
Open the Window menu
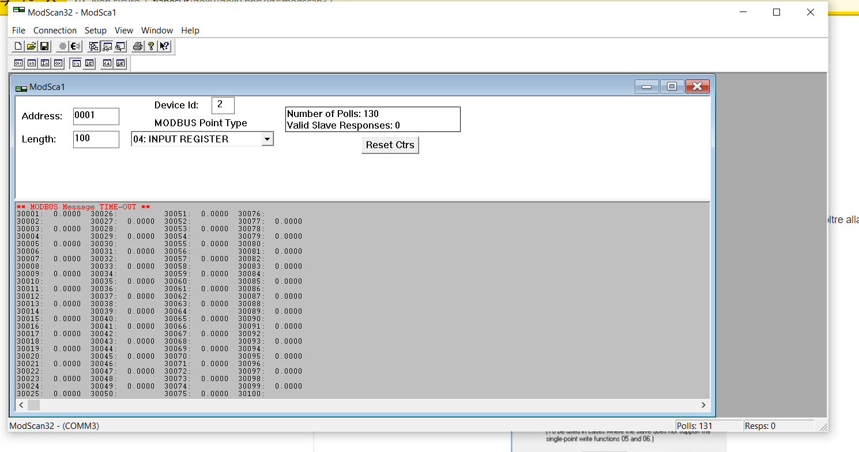point(157,31)
